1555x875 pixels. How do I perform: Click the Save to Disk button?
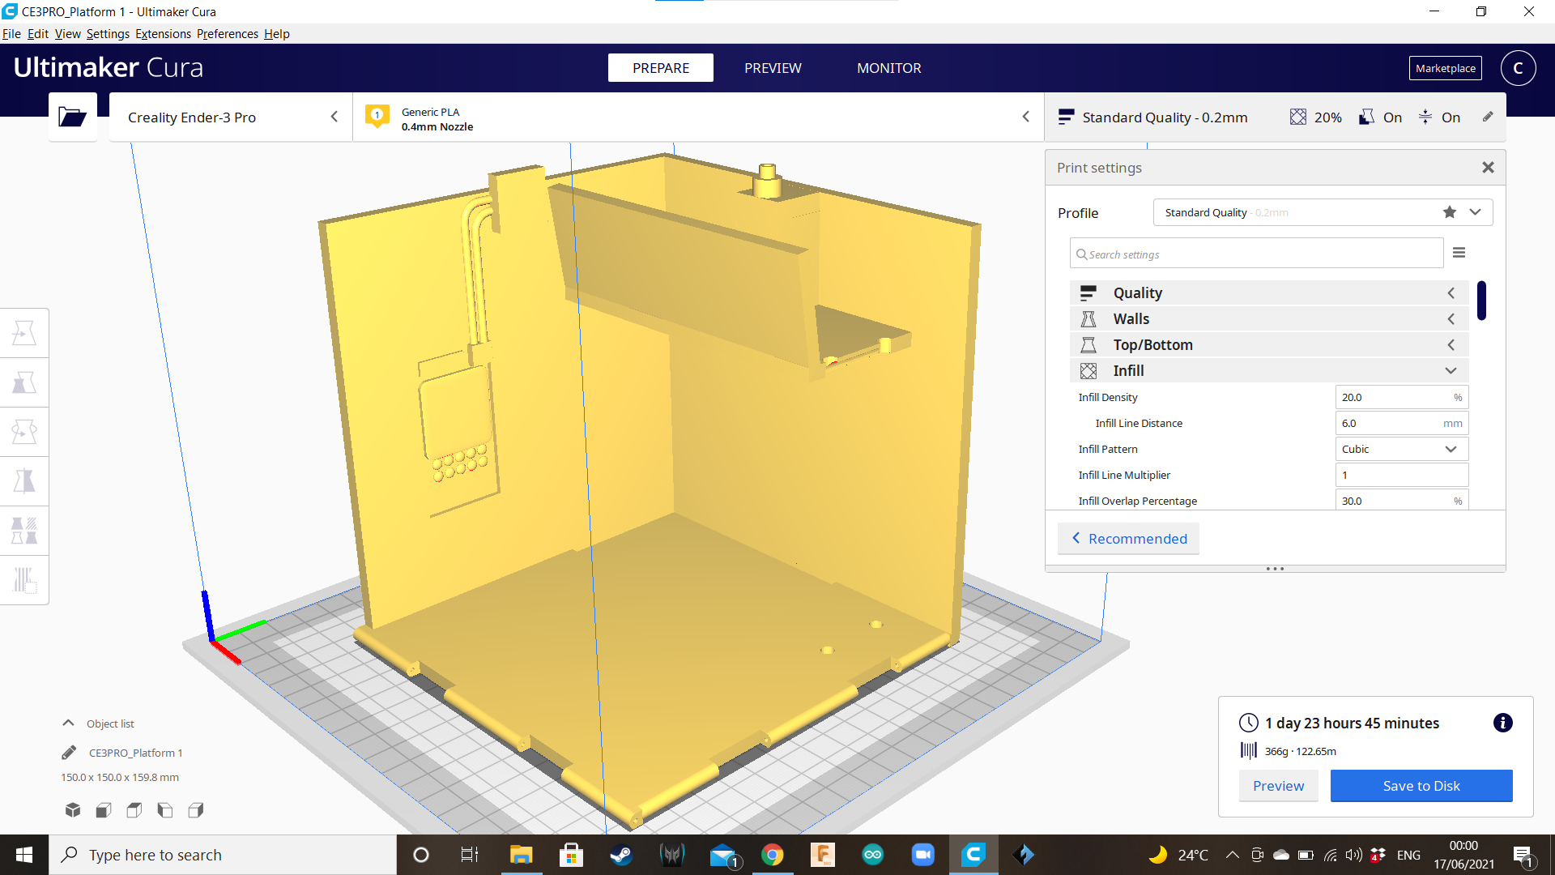(x=1421, y=786)
